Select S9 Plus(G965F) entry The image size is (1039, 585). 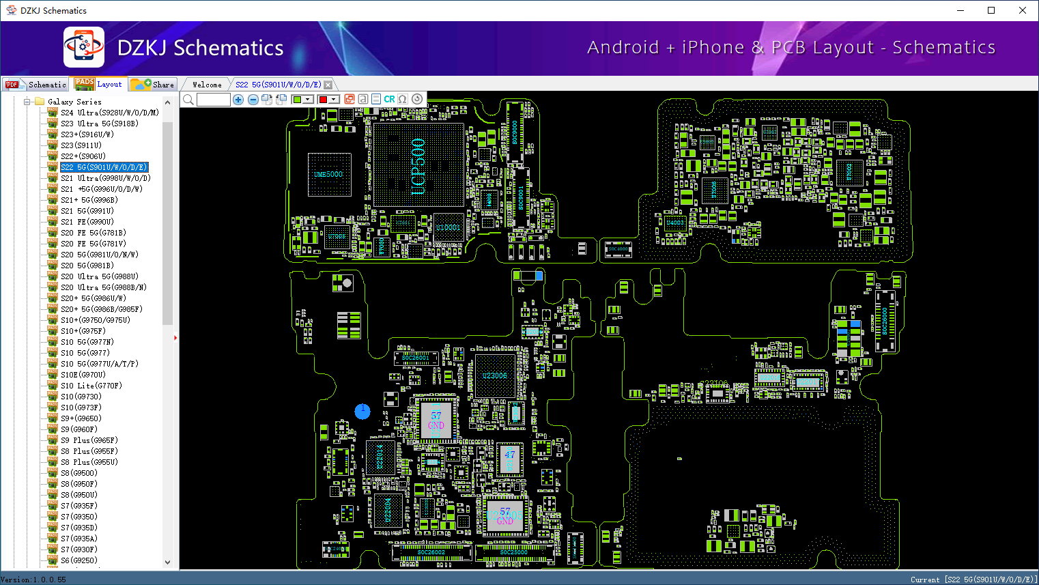[x=89, y=440]
